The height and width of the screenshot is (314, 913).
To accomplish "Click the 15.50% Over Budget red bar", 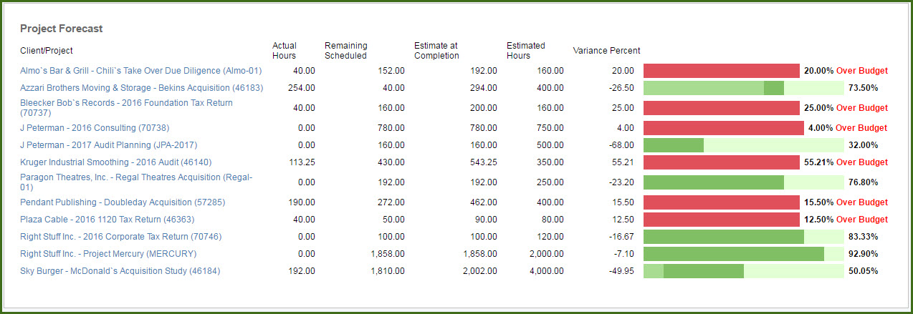I will (722, 202).
